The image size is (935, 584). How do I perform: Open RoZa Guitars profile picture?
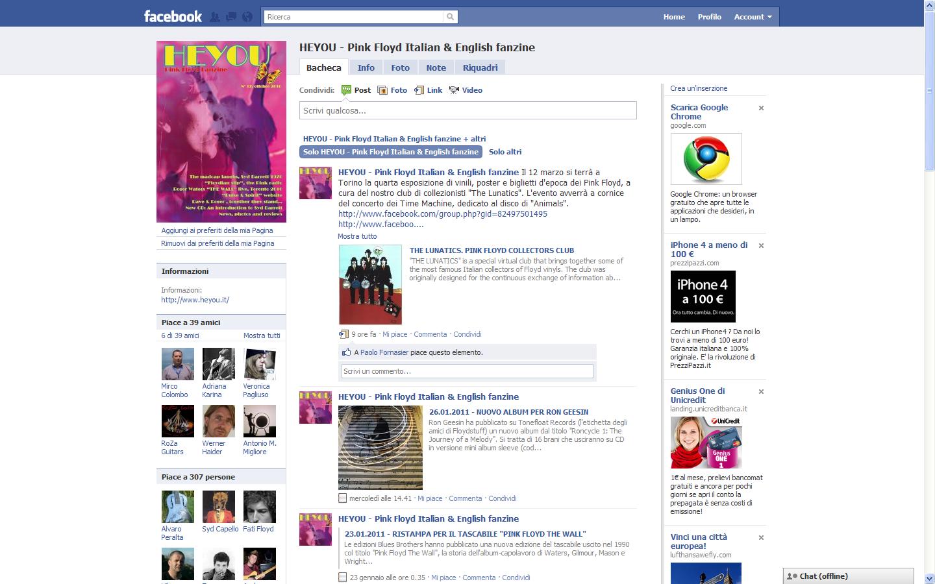click(x=178, y=421)
